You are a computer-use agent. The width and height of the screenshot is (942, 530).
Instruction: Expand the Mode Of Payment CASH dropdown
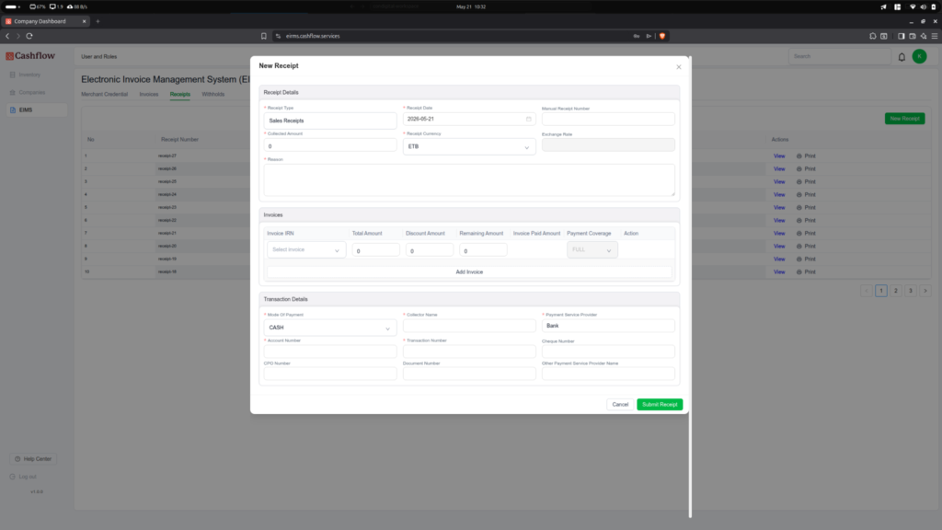(x=330, y=328)
